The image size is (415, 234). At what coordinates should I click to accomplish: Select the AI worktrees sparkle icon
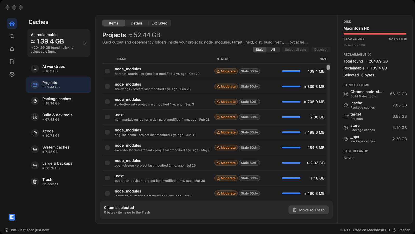pyautogui.click(x=35, y=68)
